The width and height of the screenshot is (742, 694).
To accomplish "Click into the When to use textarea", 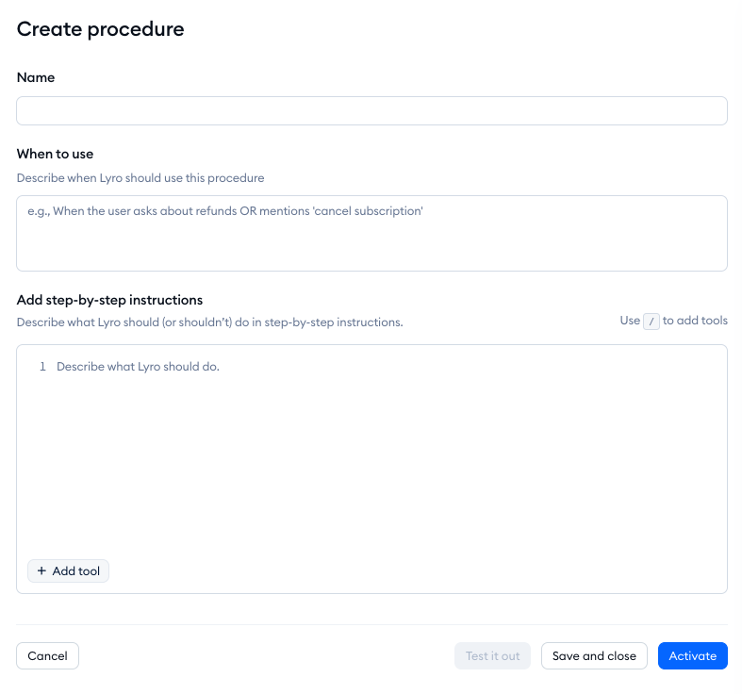I will [x=371, y=234].
